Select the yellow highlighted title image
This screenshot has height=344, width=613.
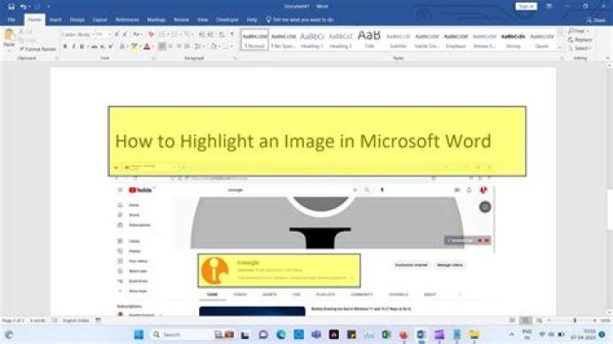317,141
